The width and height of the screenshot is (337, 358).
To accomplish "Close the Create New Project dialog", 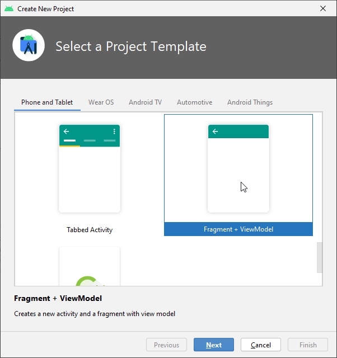I will [323, 9].
